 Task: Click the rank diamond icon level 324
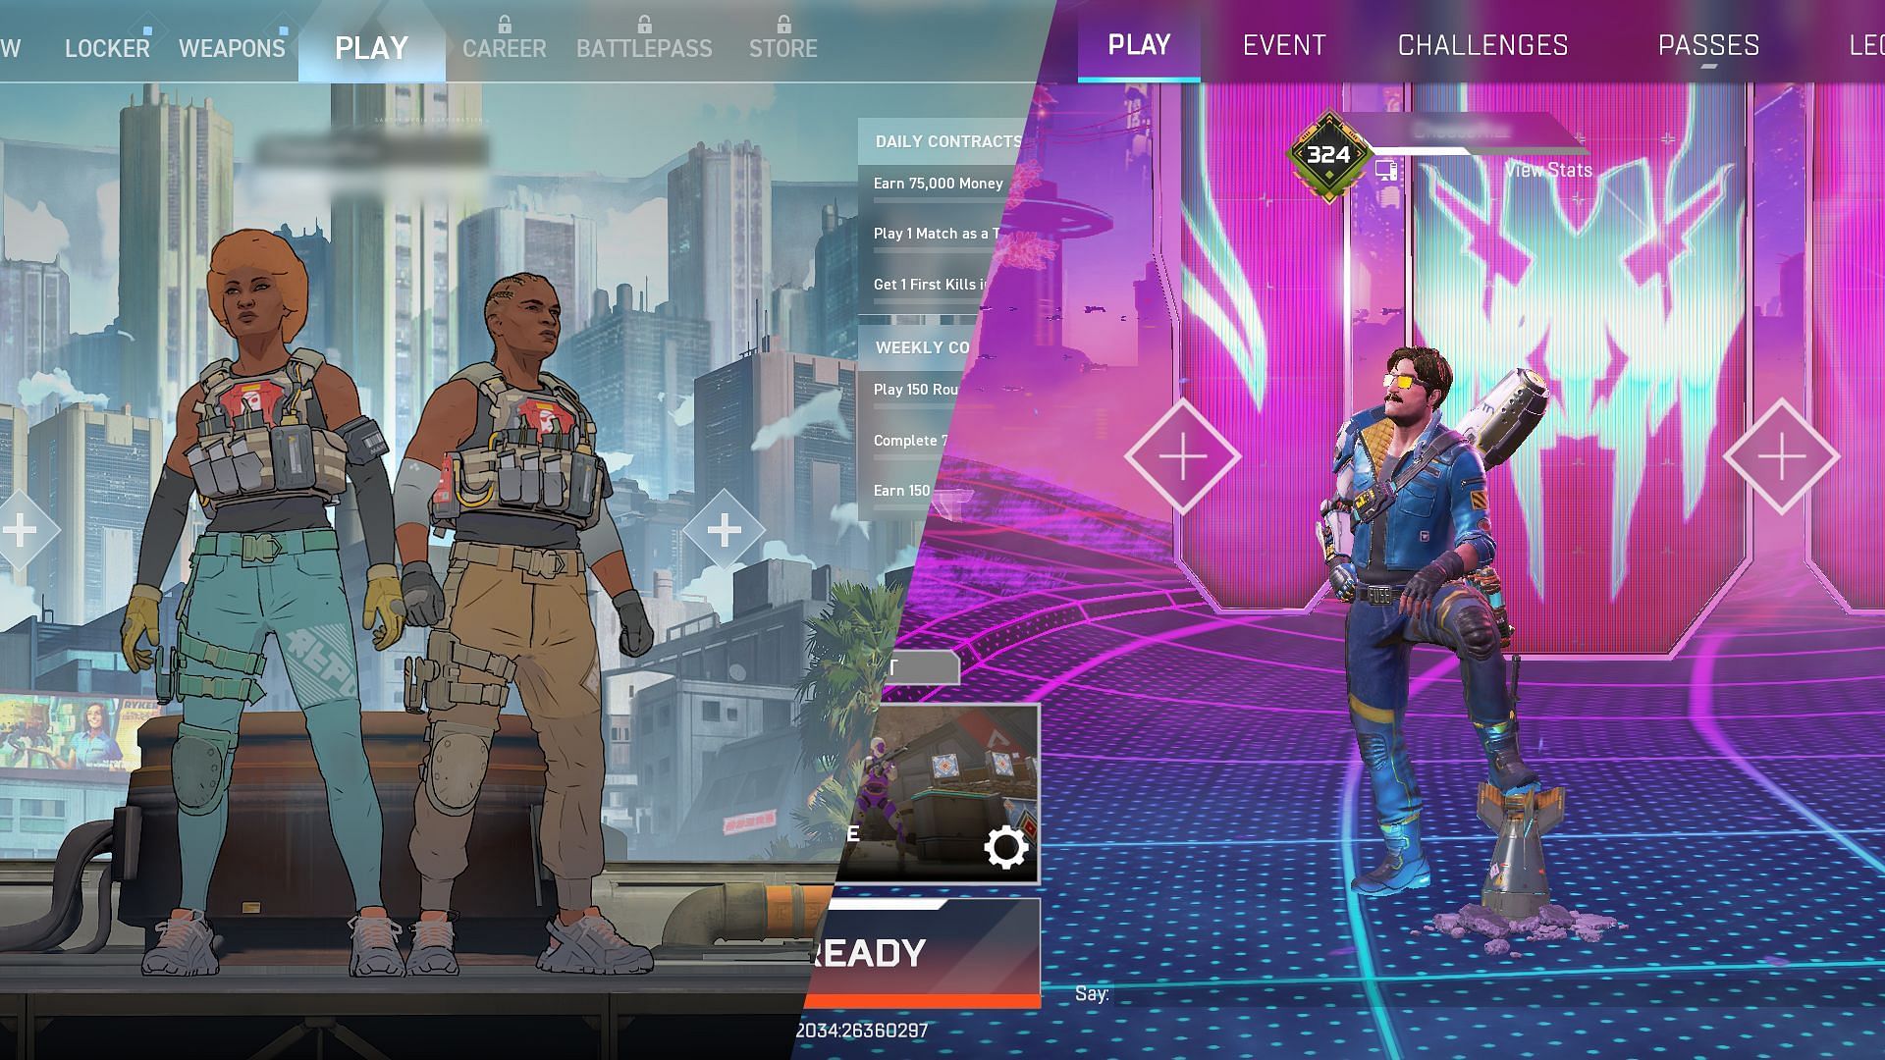coord(1328,154)
